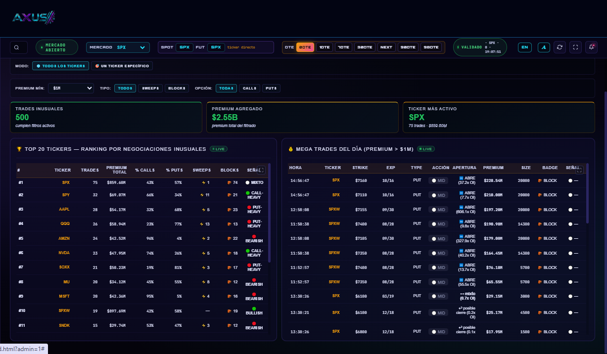The height and width of the screenshot is (354, 607).
Task: Click the BLOCK badge icon in the $29.15M row
Action: 540,296
